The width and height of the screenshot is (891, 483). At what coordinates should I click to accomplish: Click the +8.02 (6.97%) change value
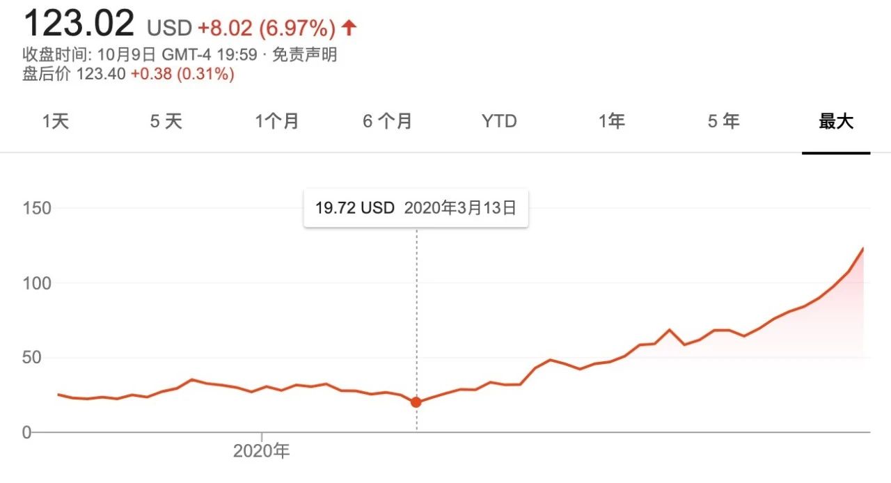[x=267, y=29]
